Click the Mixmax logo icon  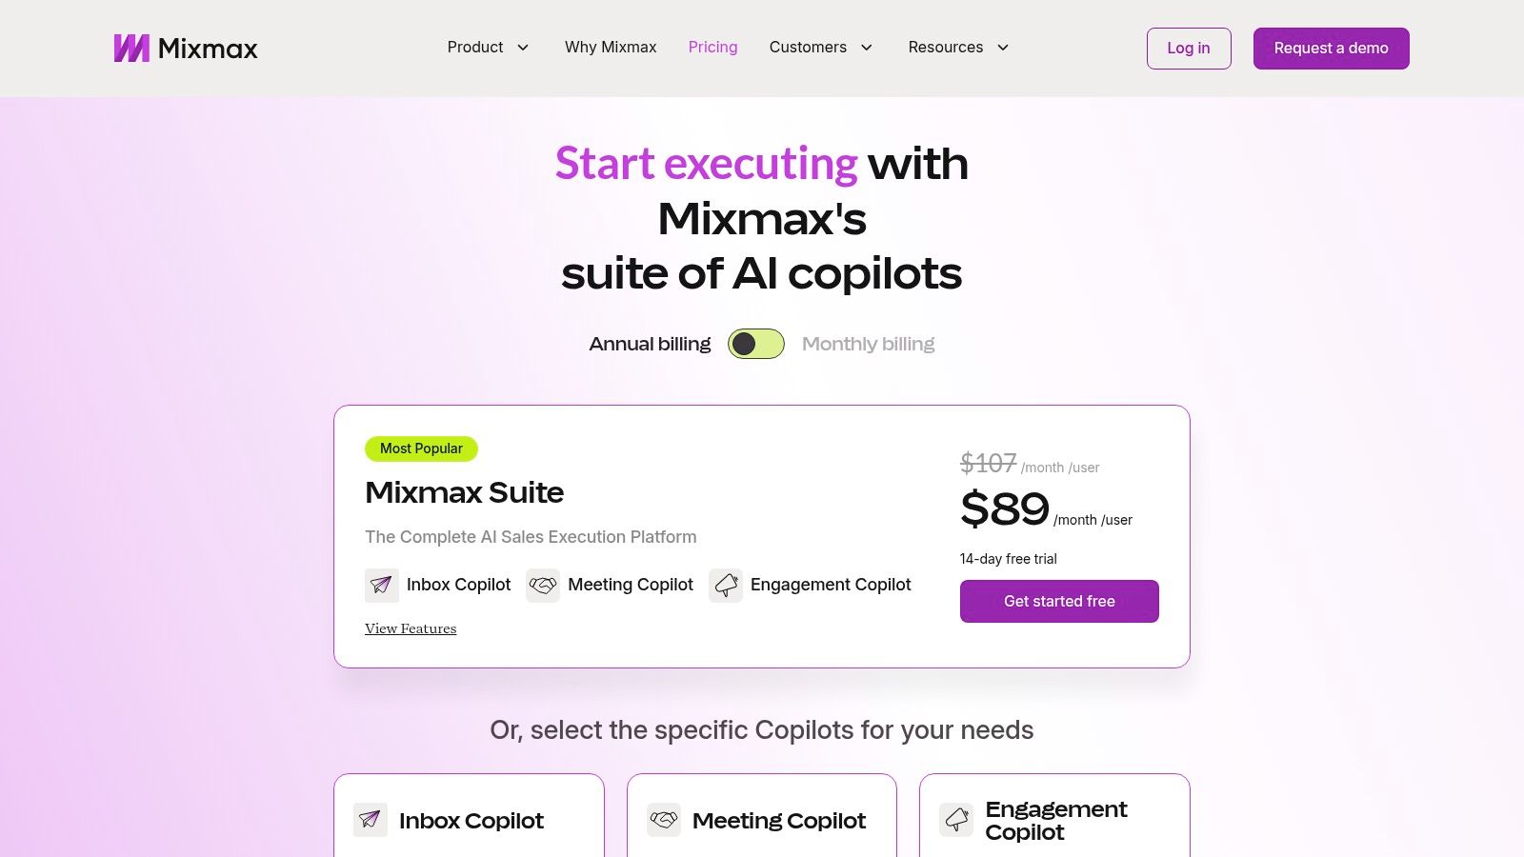pos(131,49)
